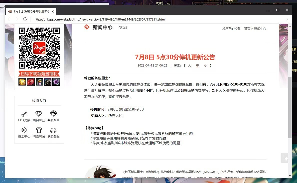Screen dimensions: 297x183
Task: Click the 新闻中心 breadcrumb link
Action: point(260,29)
